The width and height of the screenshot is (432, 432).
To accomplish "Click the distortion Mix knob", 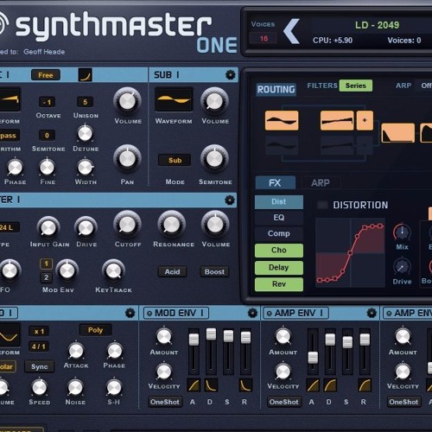I will point(402,232).
